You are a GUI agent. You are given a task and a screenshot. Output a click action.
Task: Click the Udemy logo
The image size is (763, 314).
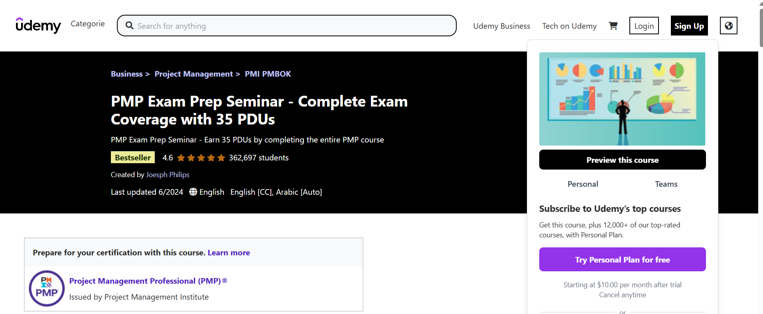click(38, 25)
